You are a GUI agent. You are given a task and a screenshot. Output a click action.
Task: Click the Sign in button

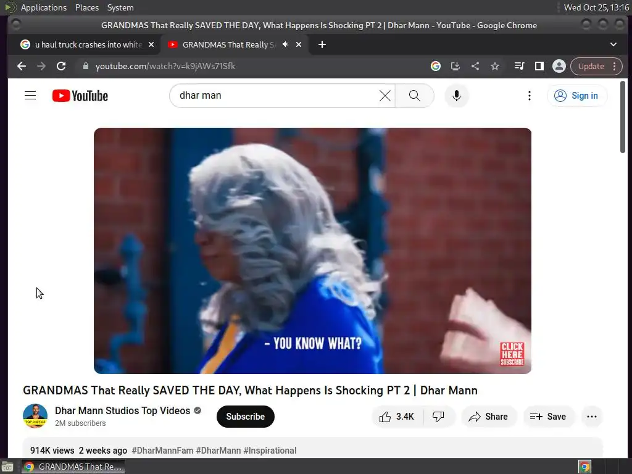pyautogui.click(x=577, y=96)
